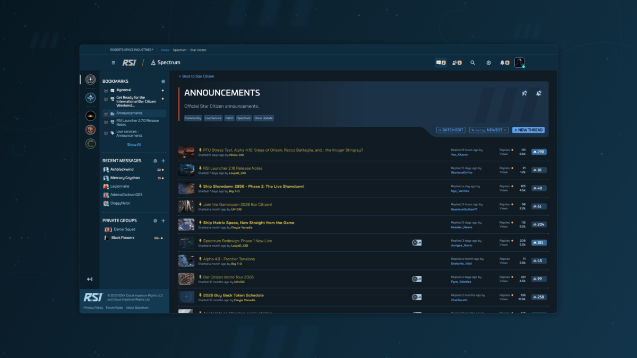Open conversation with Mercury Gryphon
Screen dimensions: 637x358
(x=134, y=178)
